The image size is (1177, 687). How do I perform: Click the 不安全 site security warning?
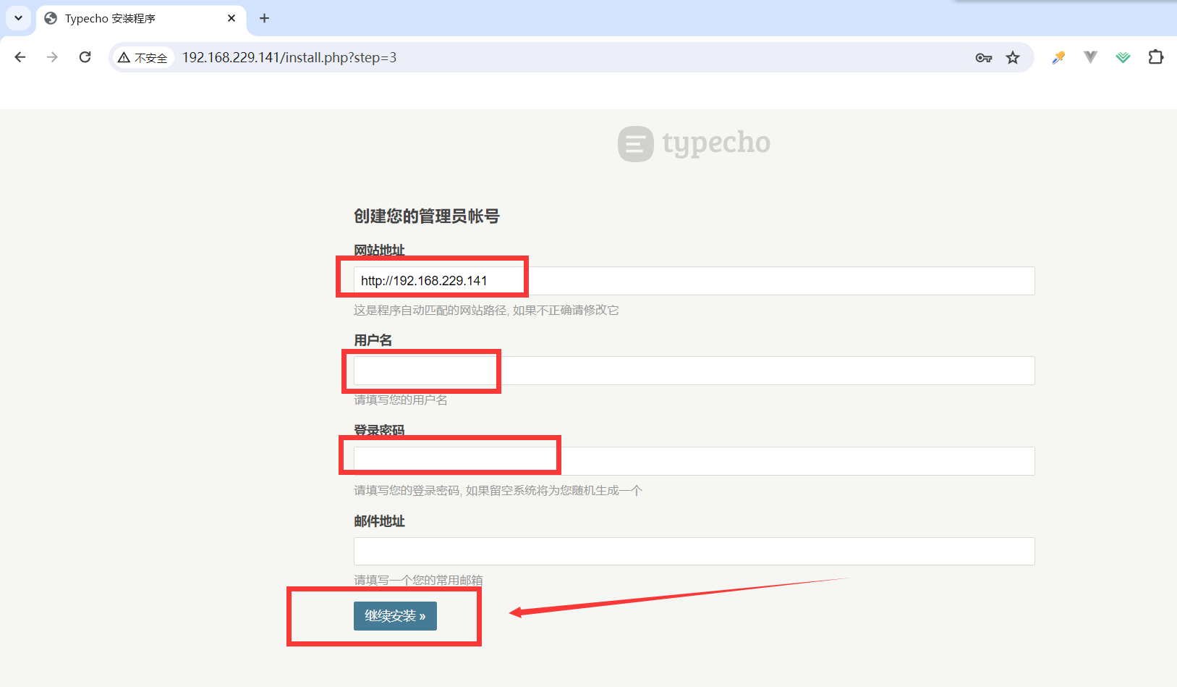[143, 58]
